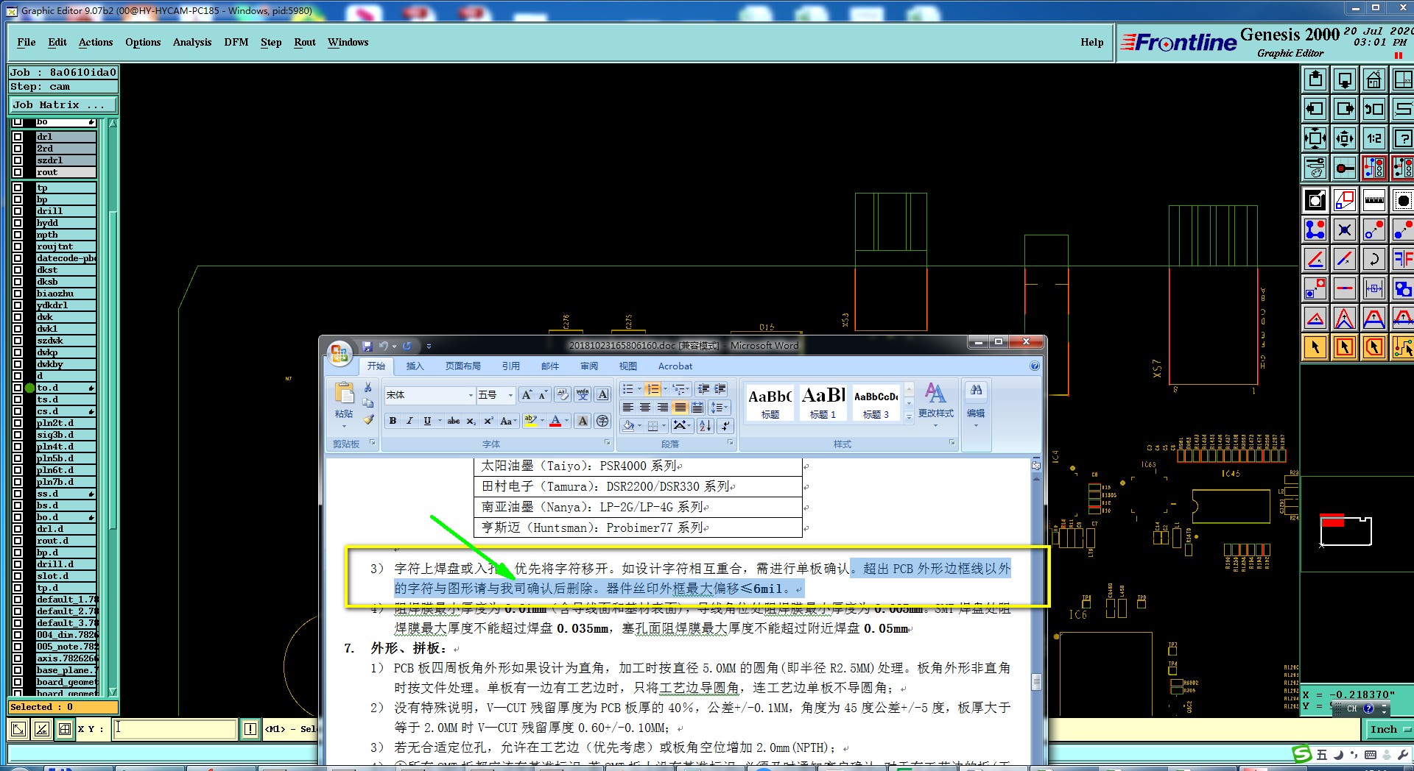Toggle the tp layer checkbox
Viewport: 1414px width, 771px height.
[x=18, y=188]
